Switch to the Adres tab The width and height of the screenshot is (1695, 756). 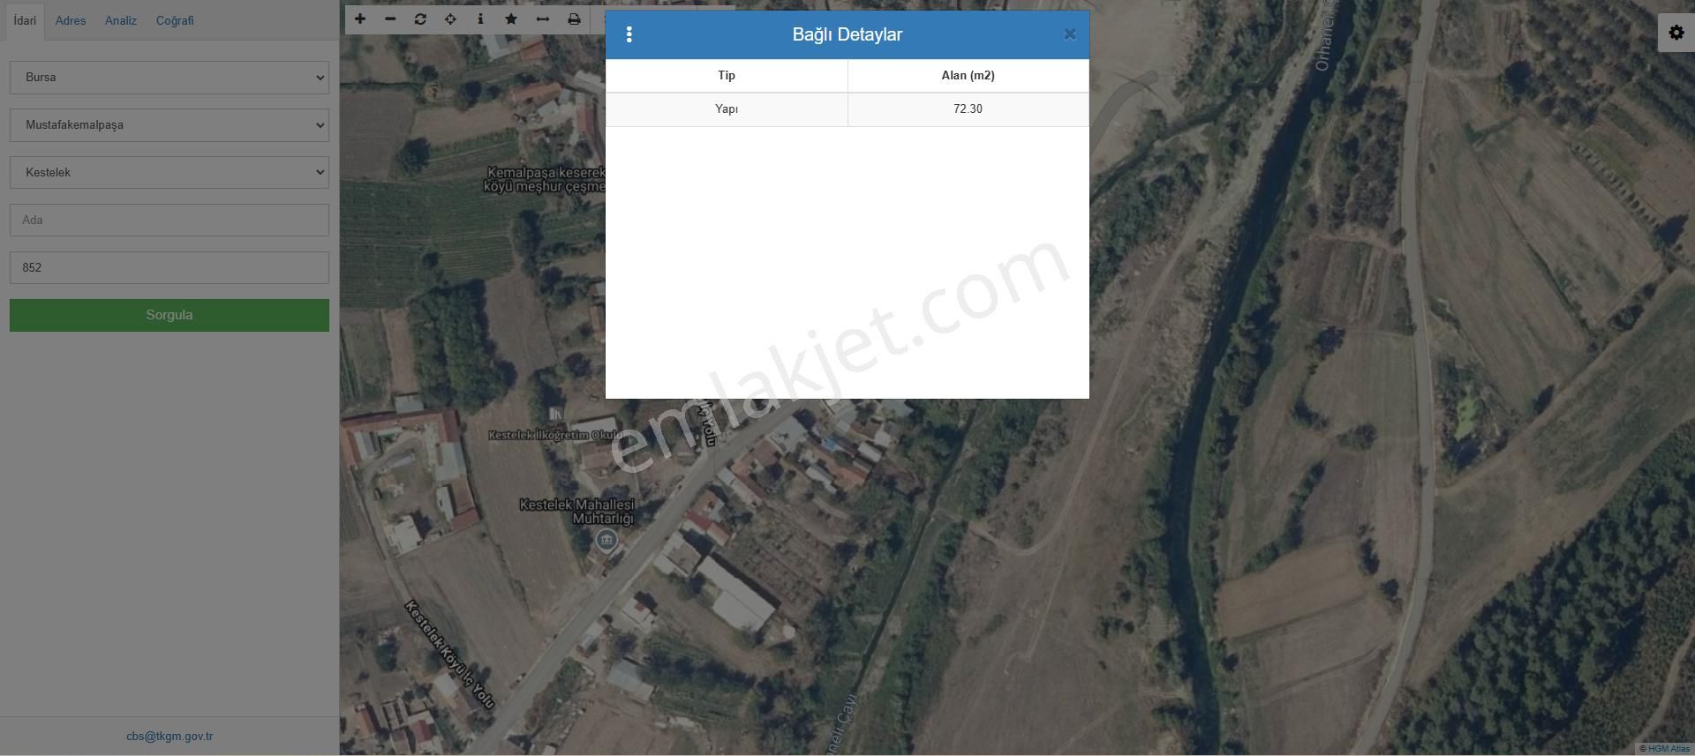[71, 20]
